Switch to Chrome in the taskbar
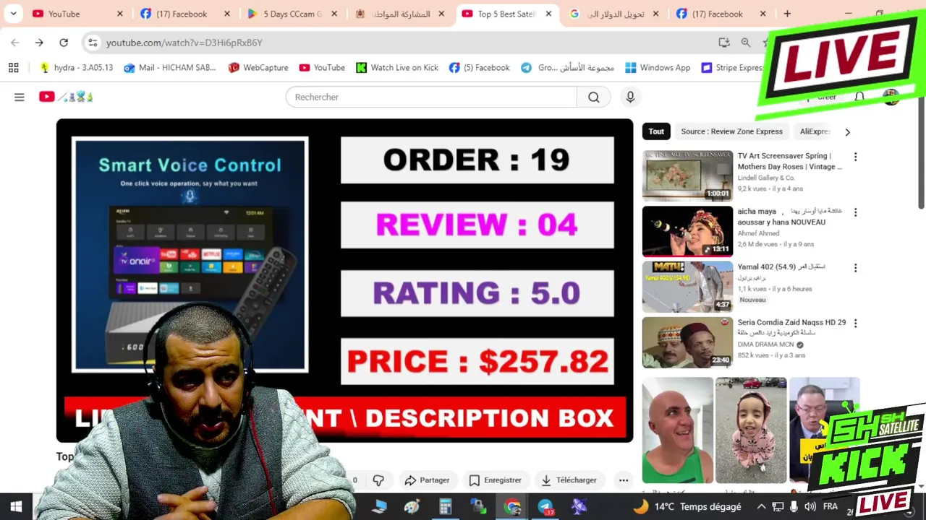Image resolution: width=926 pixels, height=520 pixels. point(512,507)
